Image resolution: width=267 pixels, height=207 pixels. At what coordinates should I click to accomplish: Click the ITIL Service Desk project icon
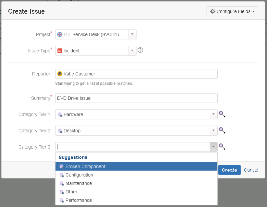tap(60, 34)
